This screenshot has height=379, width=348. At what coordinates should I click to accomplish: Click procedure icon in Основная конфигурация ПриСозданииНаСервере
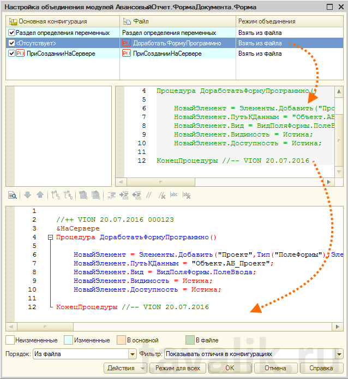tap(20, 53)
